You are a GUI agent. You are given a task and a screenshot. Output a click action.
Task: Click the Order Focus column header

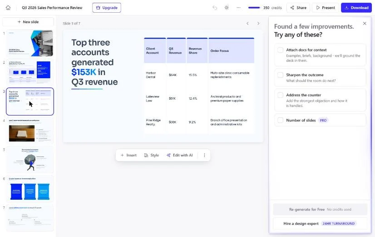coord(231,50)
